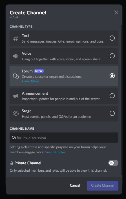This screenshot has width=126, height=199.
Task: Select the Announcement radio button
Action: (x=112, y=96)
